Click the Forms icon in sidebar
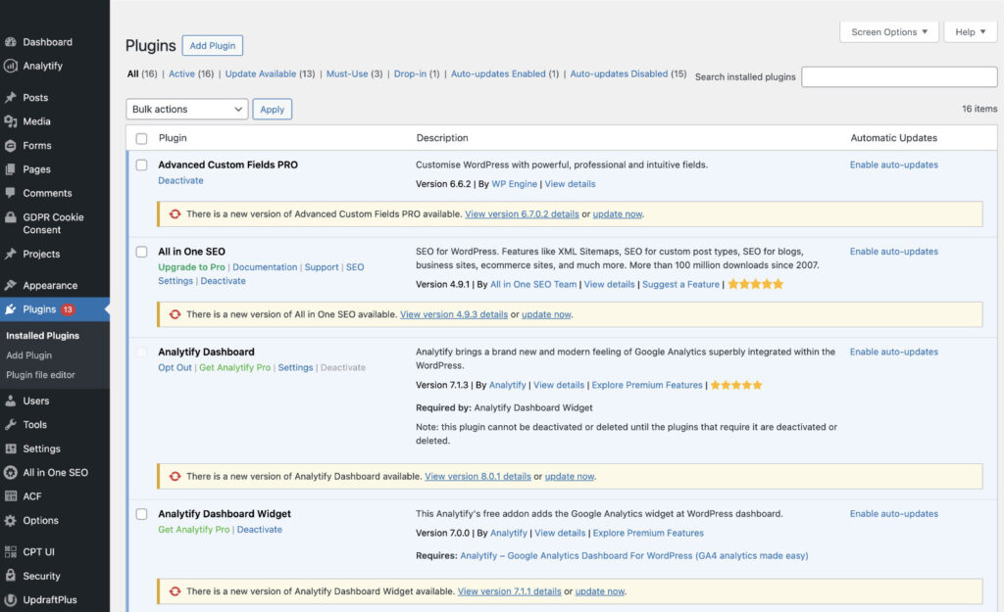Screen dimensions: 1004x612 (x=10, y=146)
